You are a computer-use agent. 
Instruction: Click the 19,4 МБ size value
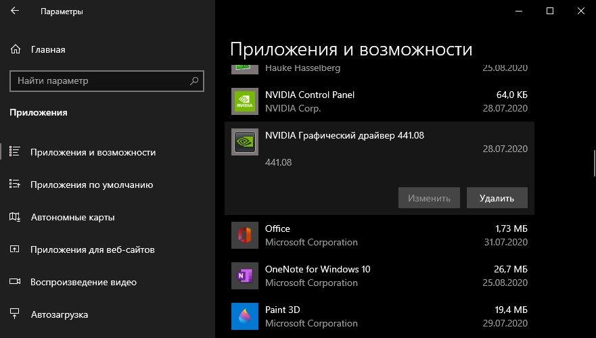pos(511,310)
